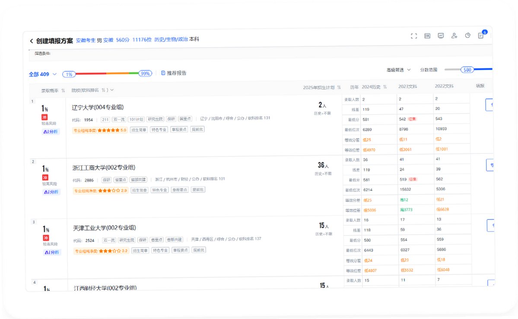This screenshot has height=319, width=518.
Task: Open the pie chart statistics icon
Action: 467,35
